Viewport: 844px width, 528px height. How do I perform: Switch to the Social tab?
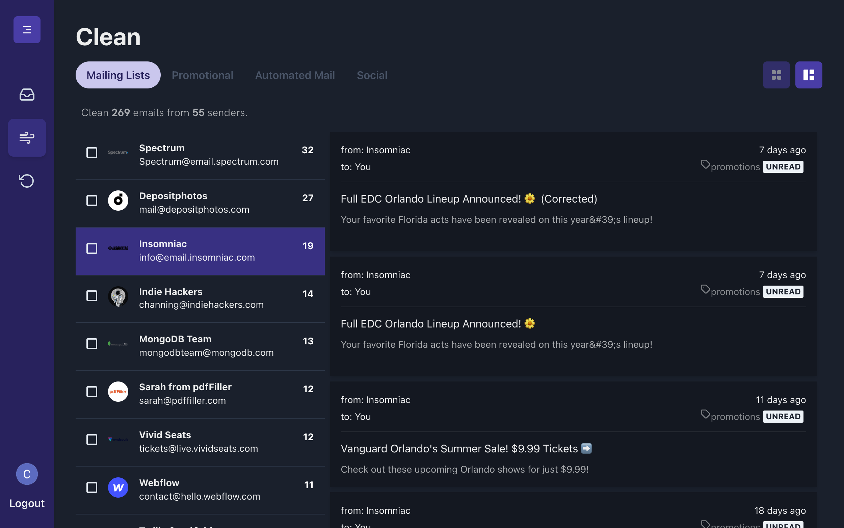pos(372,75)
